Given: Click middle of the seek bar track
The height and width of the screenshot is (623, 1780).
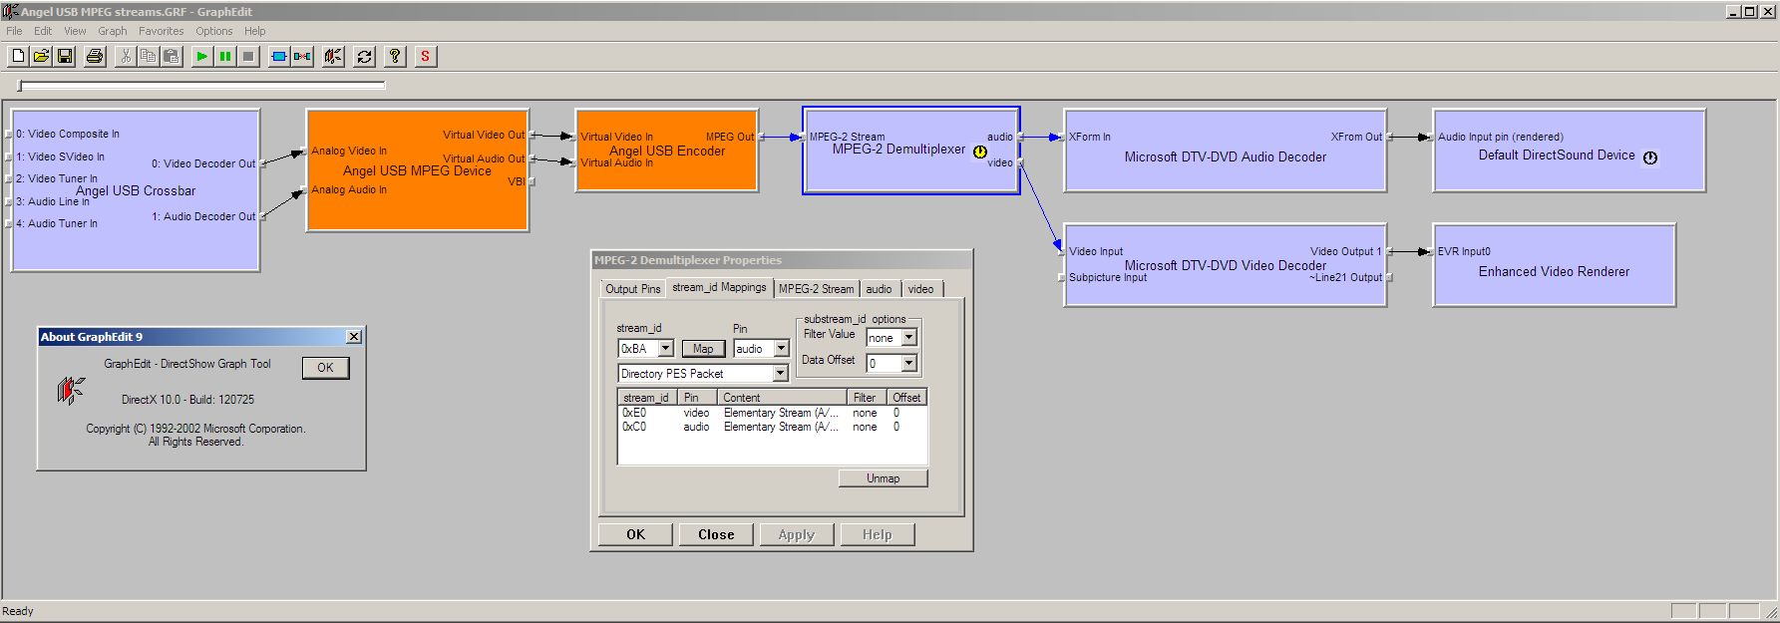Looking at the screenshot, I should click(x=201, y=87).
